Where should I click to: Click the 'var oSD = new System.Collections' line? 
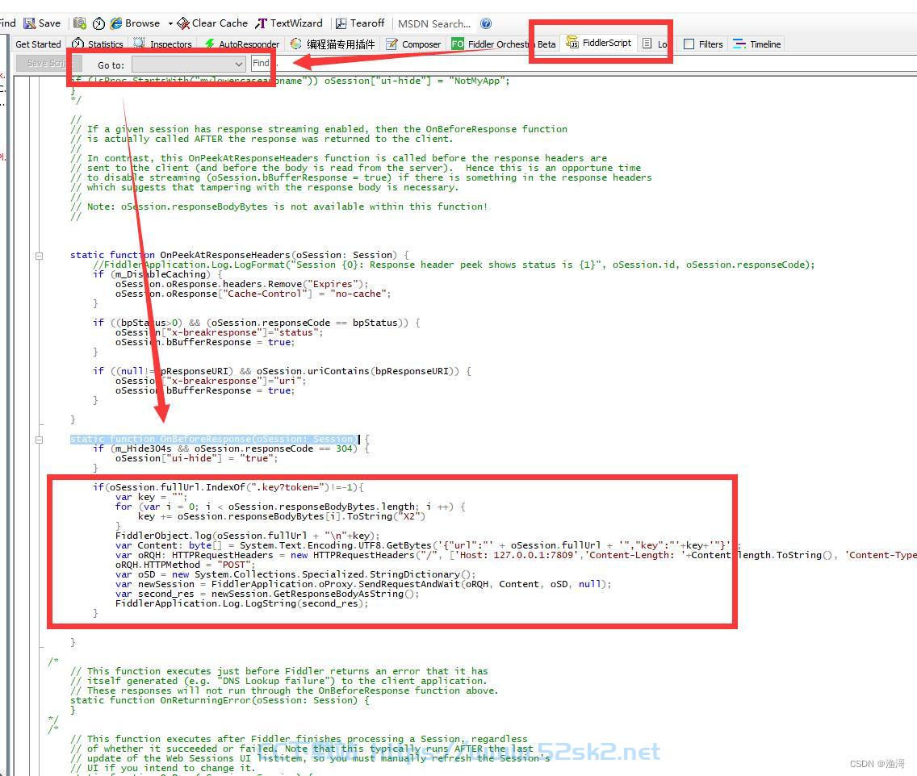pos(295,574)
